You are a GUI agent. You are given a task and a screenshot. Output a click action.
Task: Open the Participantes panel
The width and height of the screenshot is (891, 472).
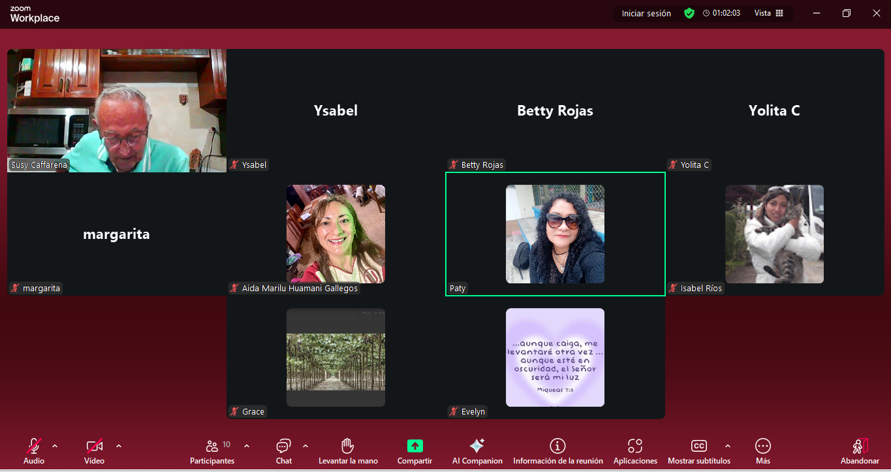click(x=212, y=451)
